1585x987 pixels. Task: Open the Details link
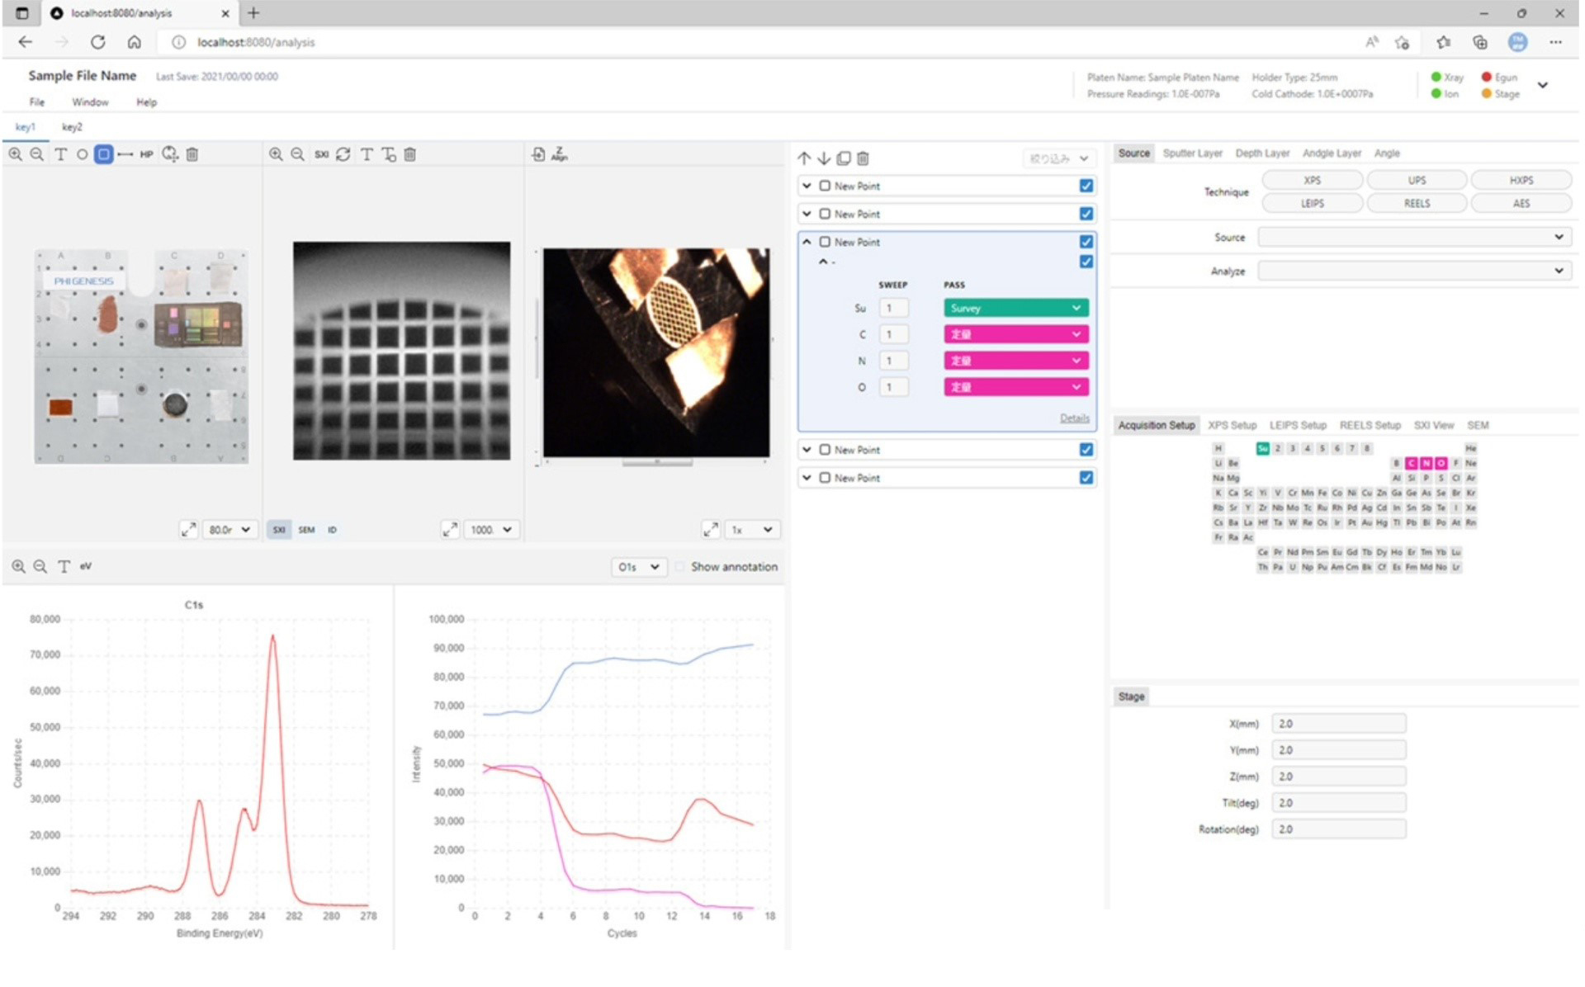[1074, 418]
